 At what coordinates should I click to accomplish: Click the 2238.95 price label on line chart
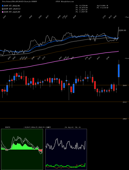pyautogui.click(x=122, y=30)
